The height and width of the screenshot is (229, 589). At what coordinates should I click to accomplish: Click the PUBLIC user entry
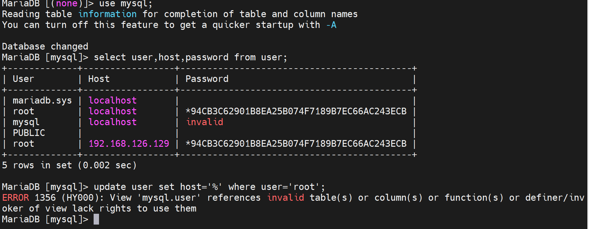click(x=29, y=133)
